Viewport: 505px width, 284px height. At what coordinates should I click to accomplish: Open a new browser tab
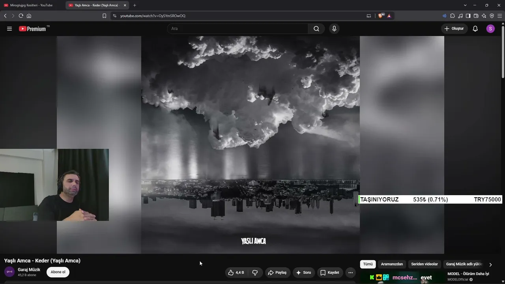(x=135, y=5)
